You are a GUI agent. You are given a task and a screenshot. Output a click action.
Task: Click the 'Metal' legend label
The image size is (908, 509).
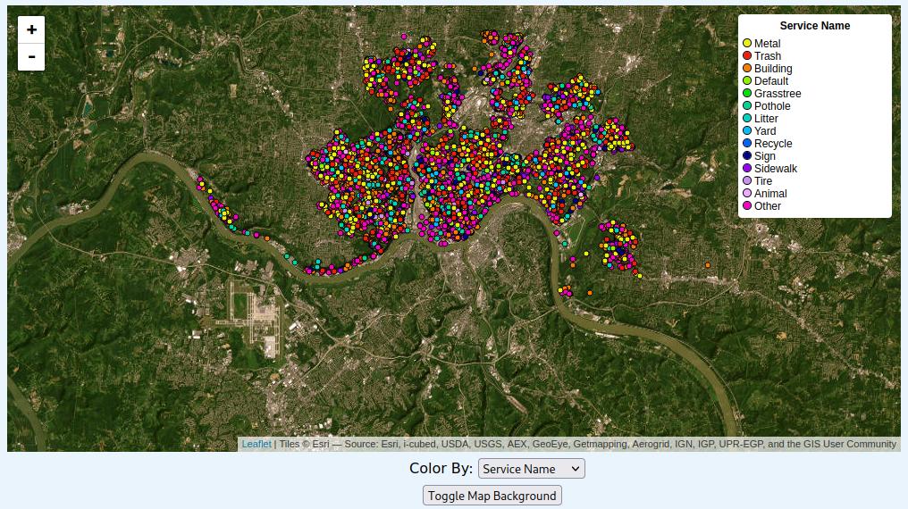pos(768,44)
